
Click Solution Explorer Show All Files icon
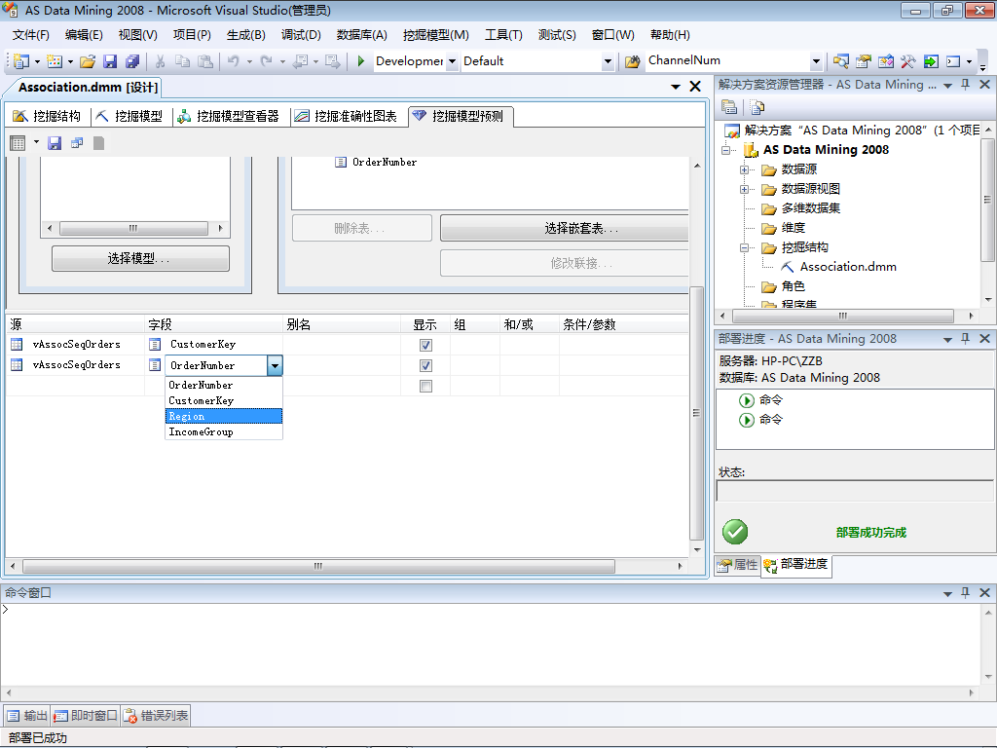[x=757, y=107]
